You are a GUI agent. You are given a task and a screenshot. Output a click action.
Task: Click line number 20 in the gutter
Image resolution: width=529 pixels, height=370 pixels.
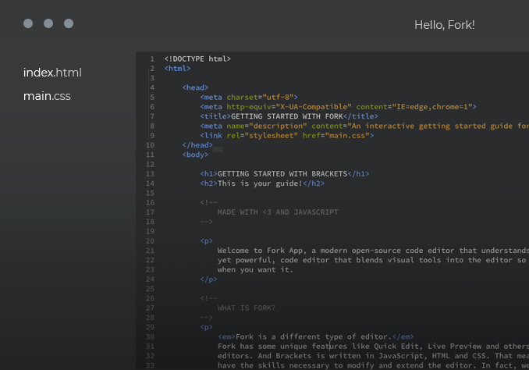150,241
